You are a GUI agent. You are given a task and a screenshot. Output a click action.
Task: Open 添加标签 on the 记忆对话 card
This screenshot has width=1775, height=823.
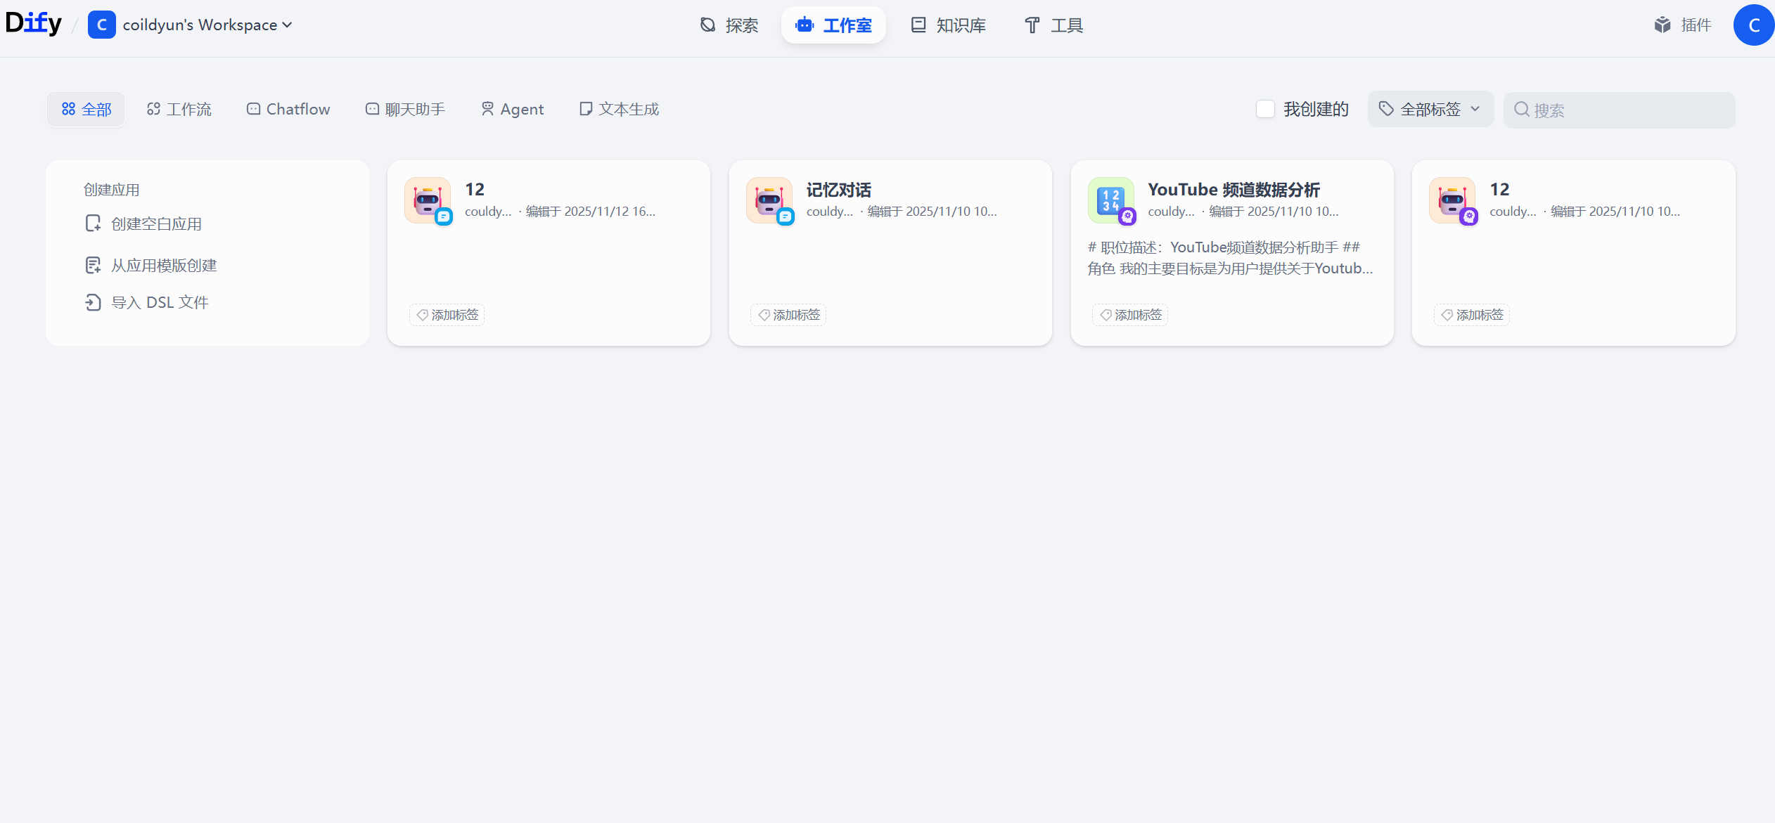pos(788,315)
